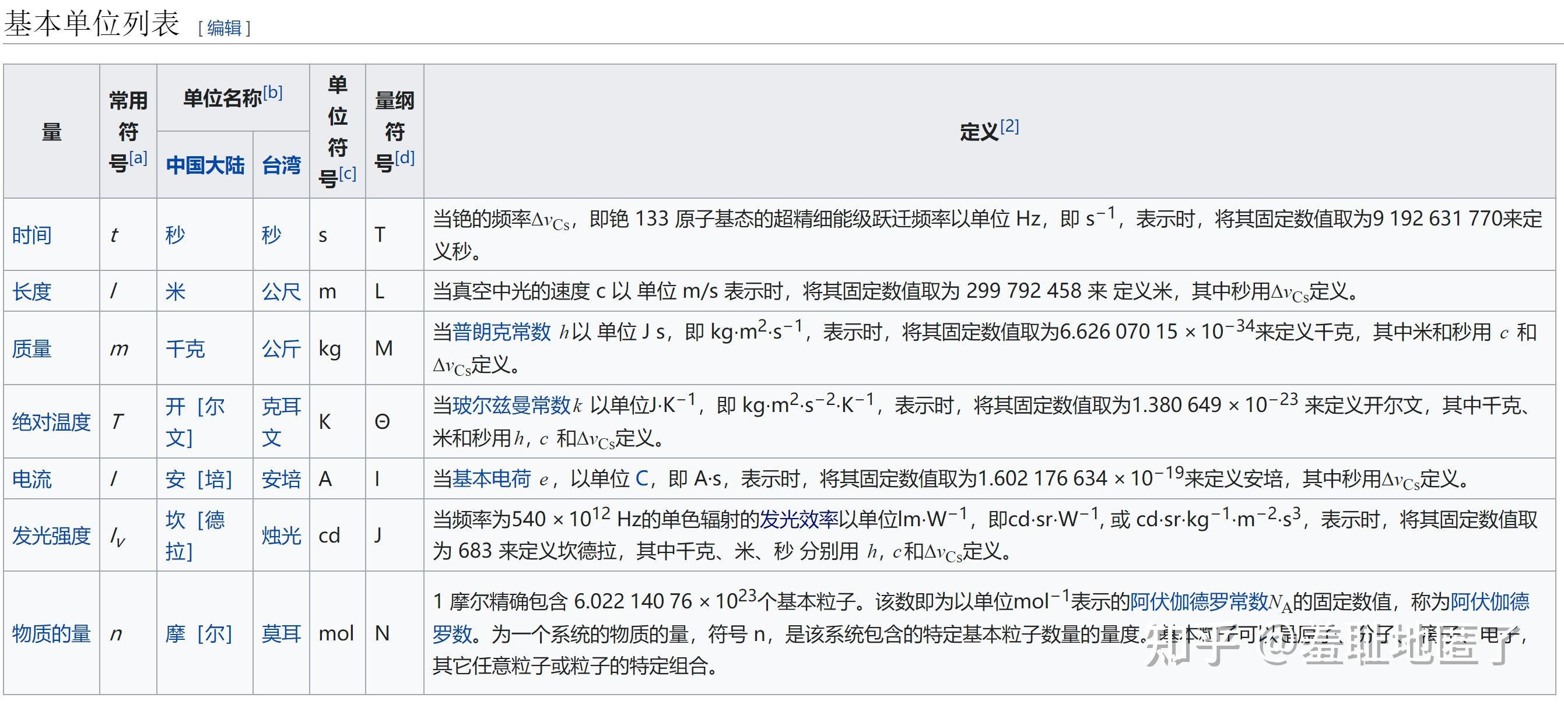Select the unit symbol K cell
Viewport: 1564px width, 708px height.
[338, 422]
